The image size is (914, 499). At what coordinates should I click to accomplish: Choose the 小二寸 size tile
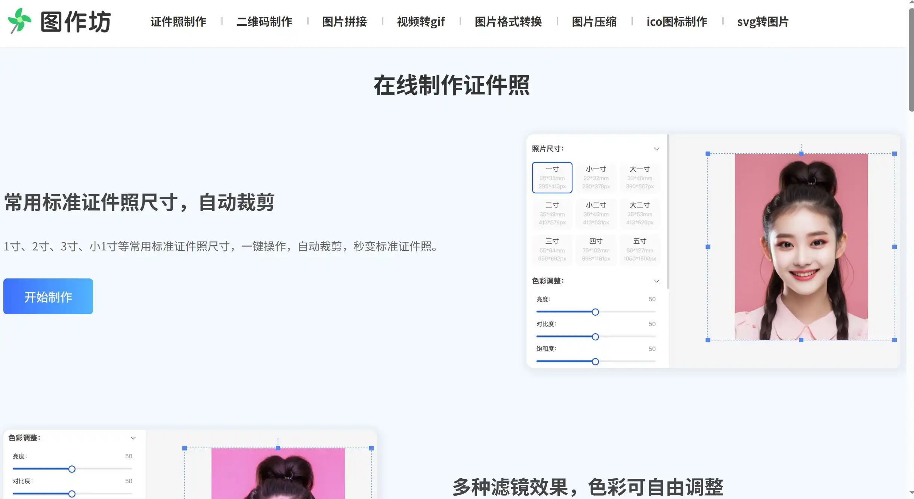[596, 213]
